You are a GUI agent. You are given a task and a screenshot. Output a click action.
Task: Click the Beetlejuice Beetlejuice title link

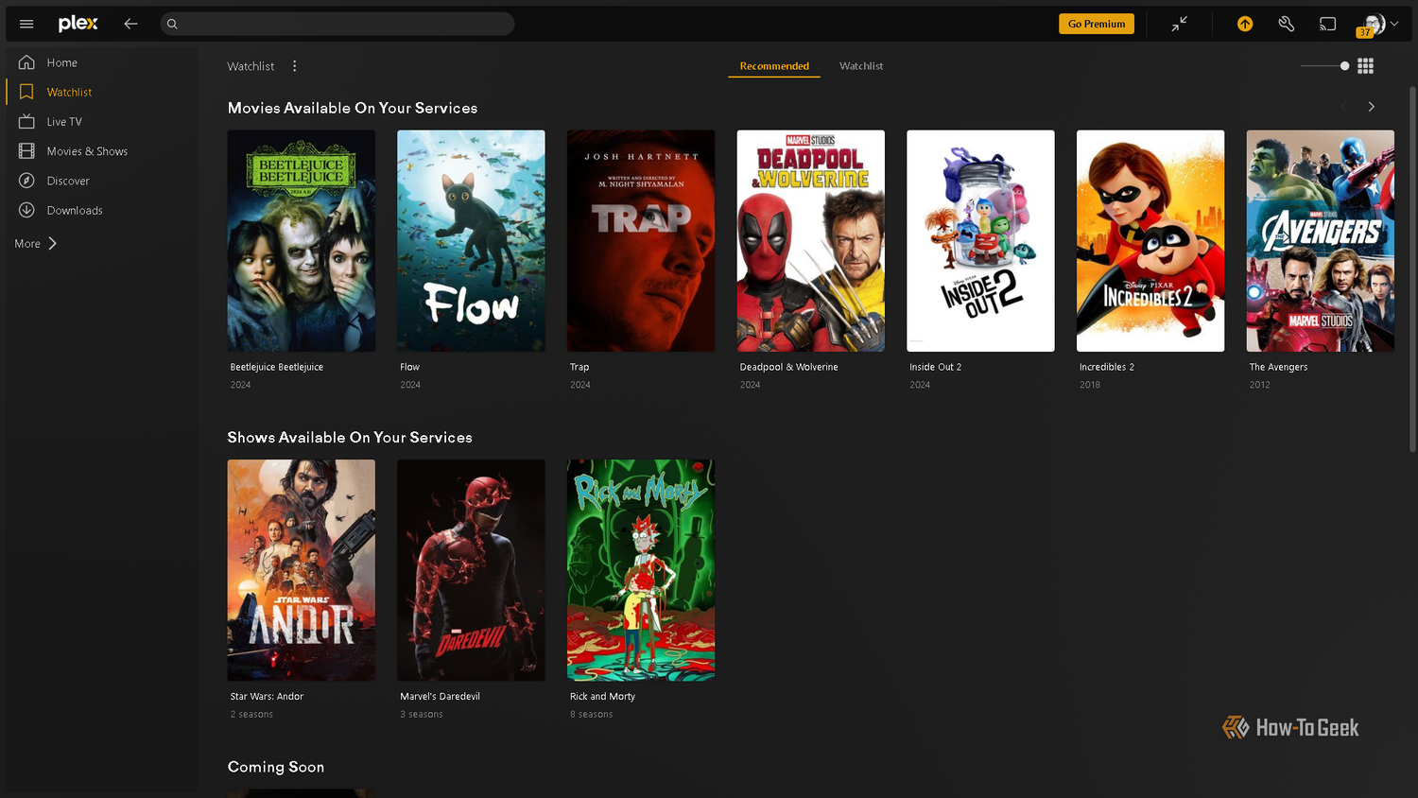tap(276, 367)
